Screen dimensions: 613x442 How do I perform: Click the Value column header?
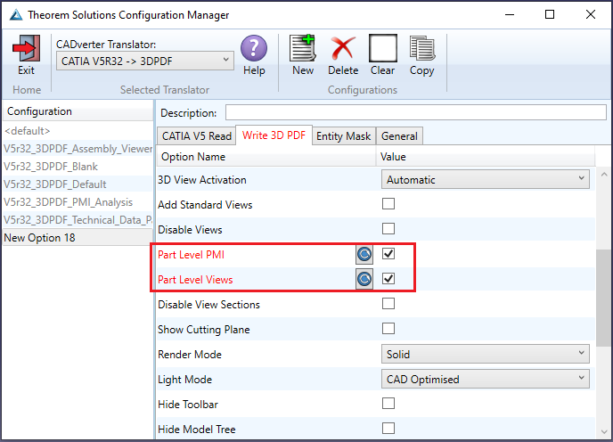486,157
